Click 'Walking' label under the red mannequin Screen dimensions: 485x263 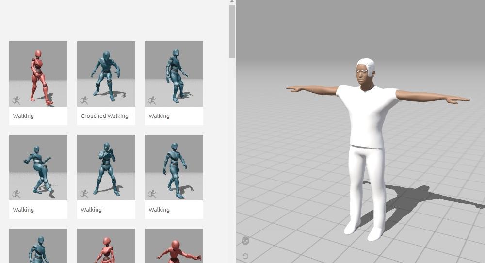[x=23, y=116]
